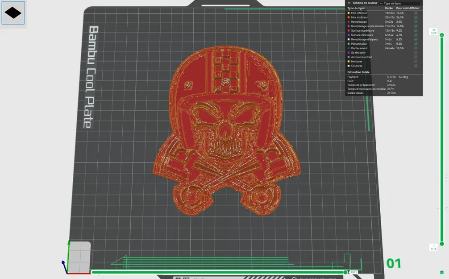Click the skull helmet model on the plate
449x279 pixels.
click(x=226, y=130)
